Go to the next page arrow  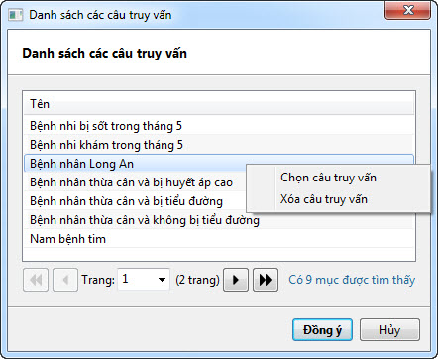pos(236,280)
